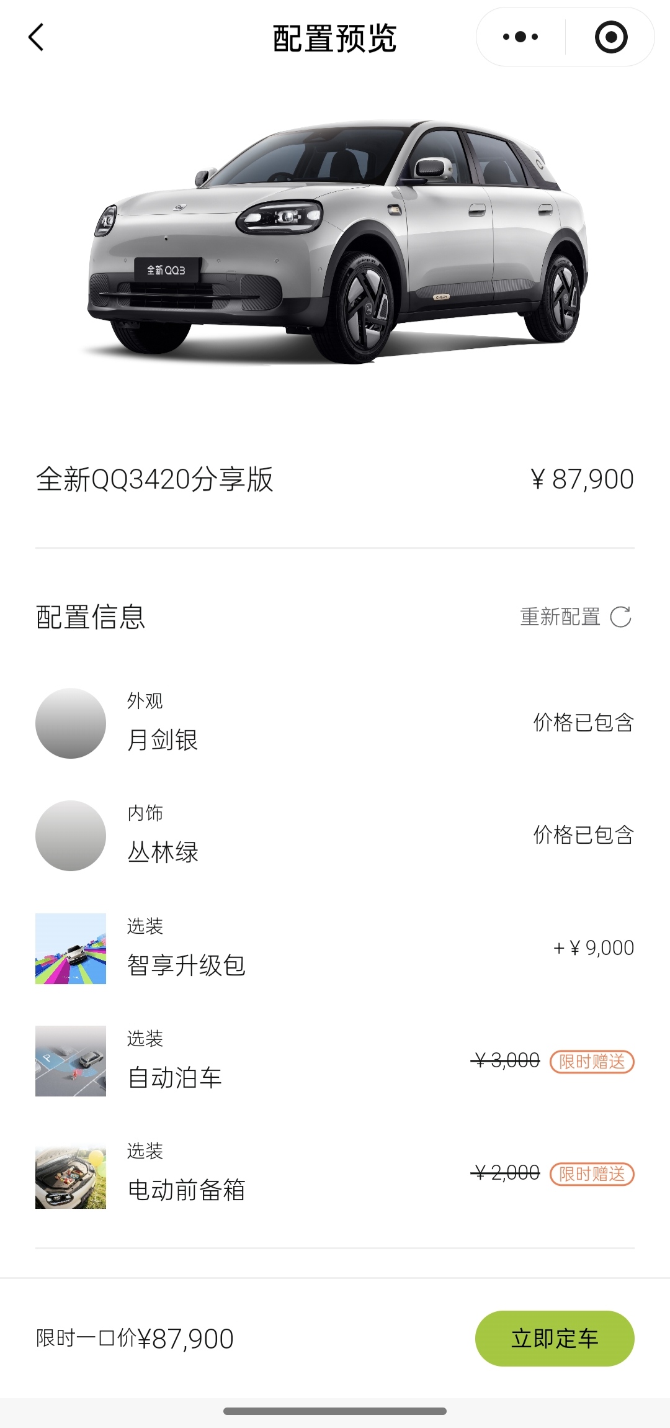Select the 月剑银 exterior color swatch

click(71, 723)
